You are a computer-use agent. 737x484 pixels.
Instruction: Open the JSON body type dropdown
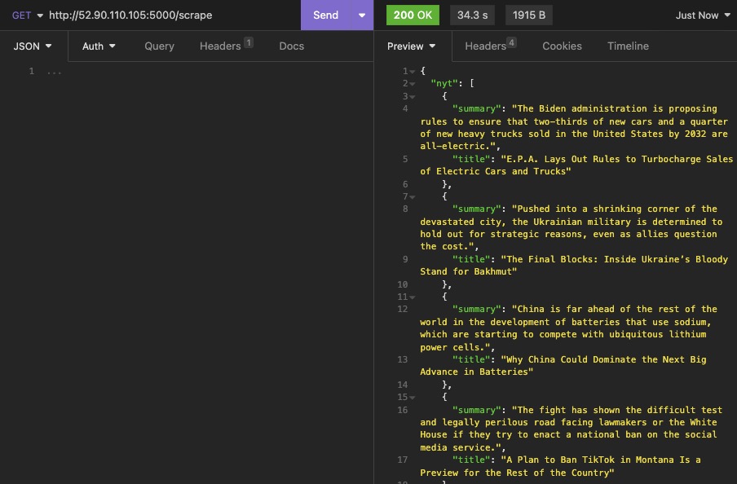coord(33,46)
